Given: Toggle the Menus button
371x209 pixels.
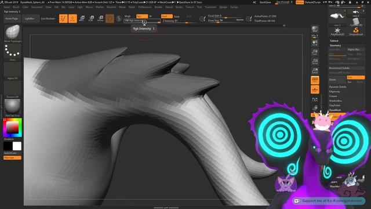Looking at the screenshot, I should (300, 2).
